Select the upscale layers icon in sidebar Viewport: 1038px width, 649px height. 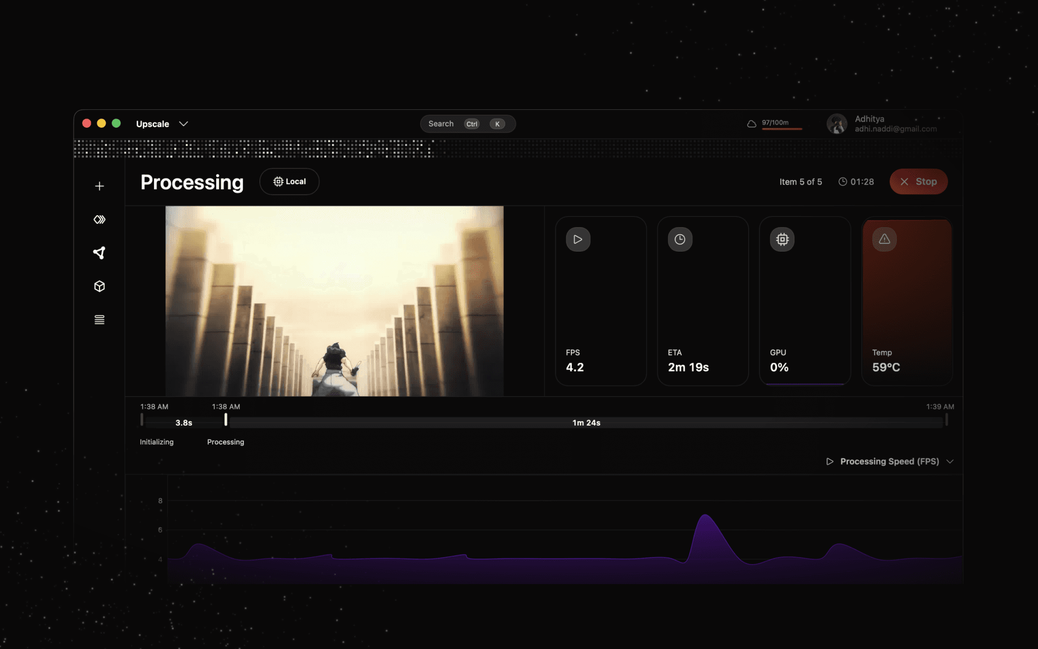click(99, 219)
